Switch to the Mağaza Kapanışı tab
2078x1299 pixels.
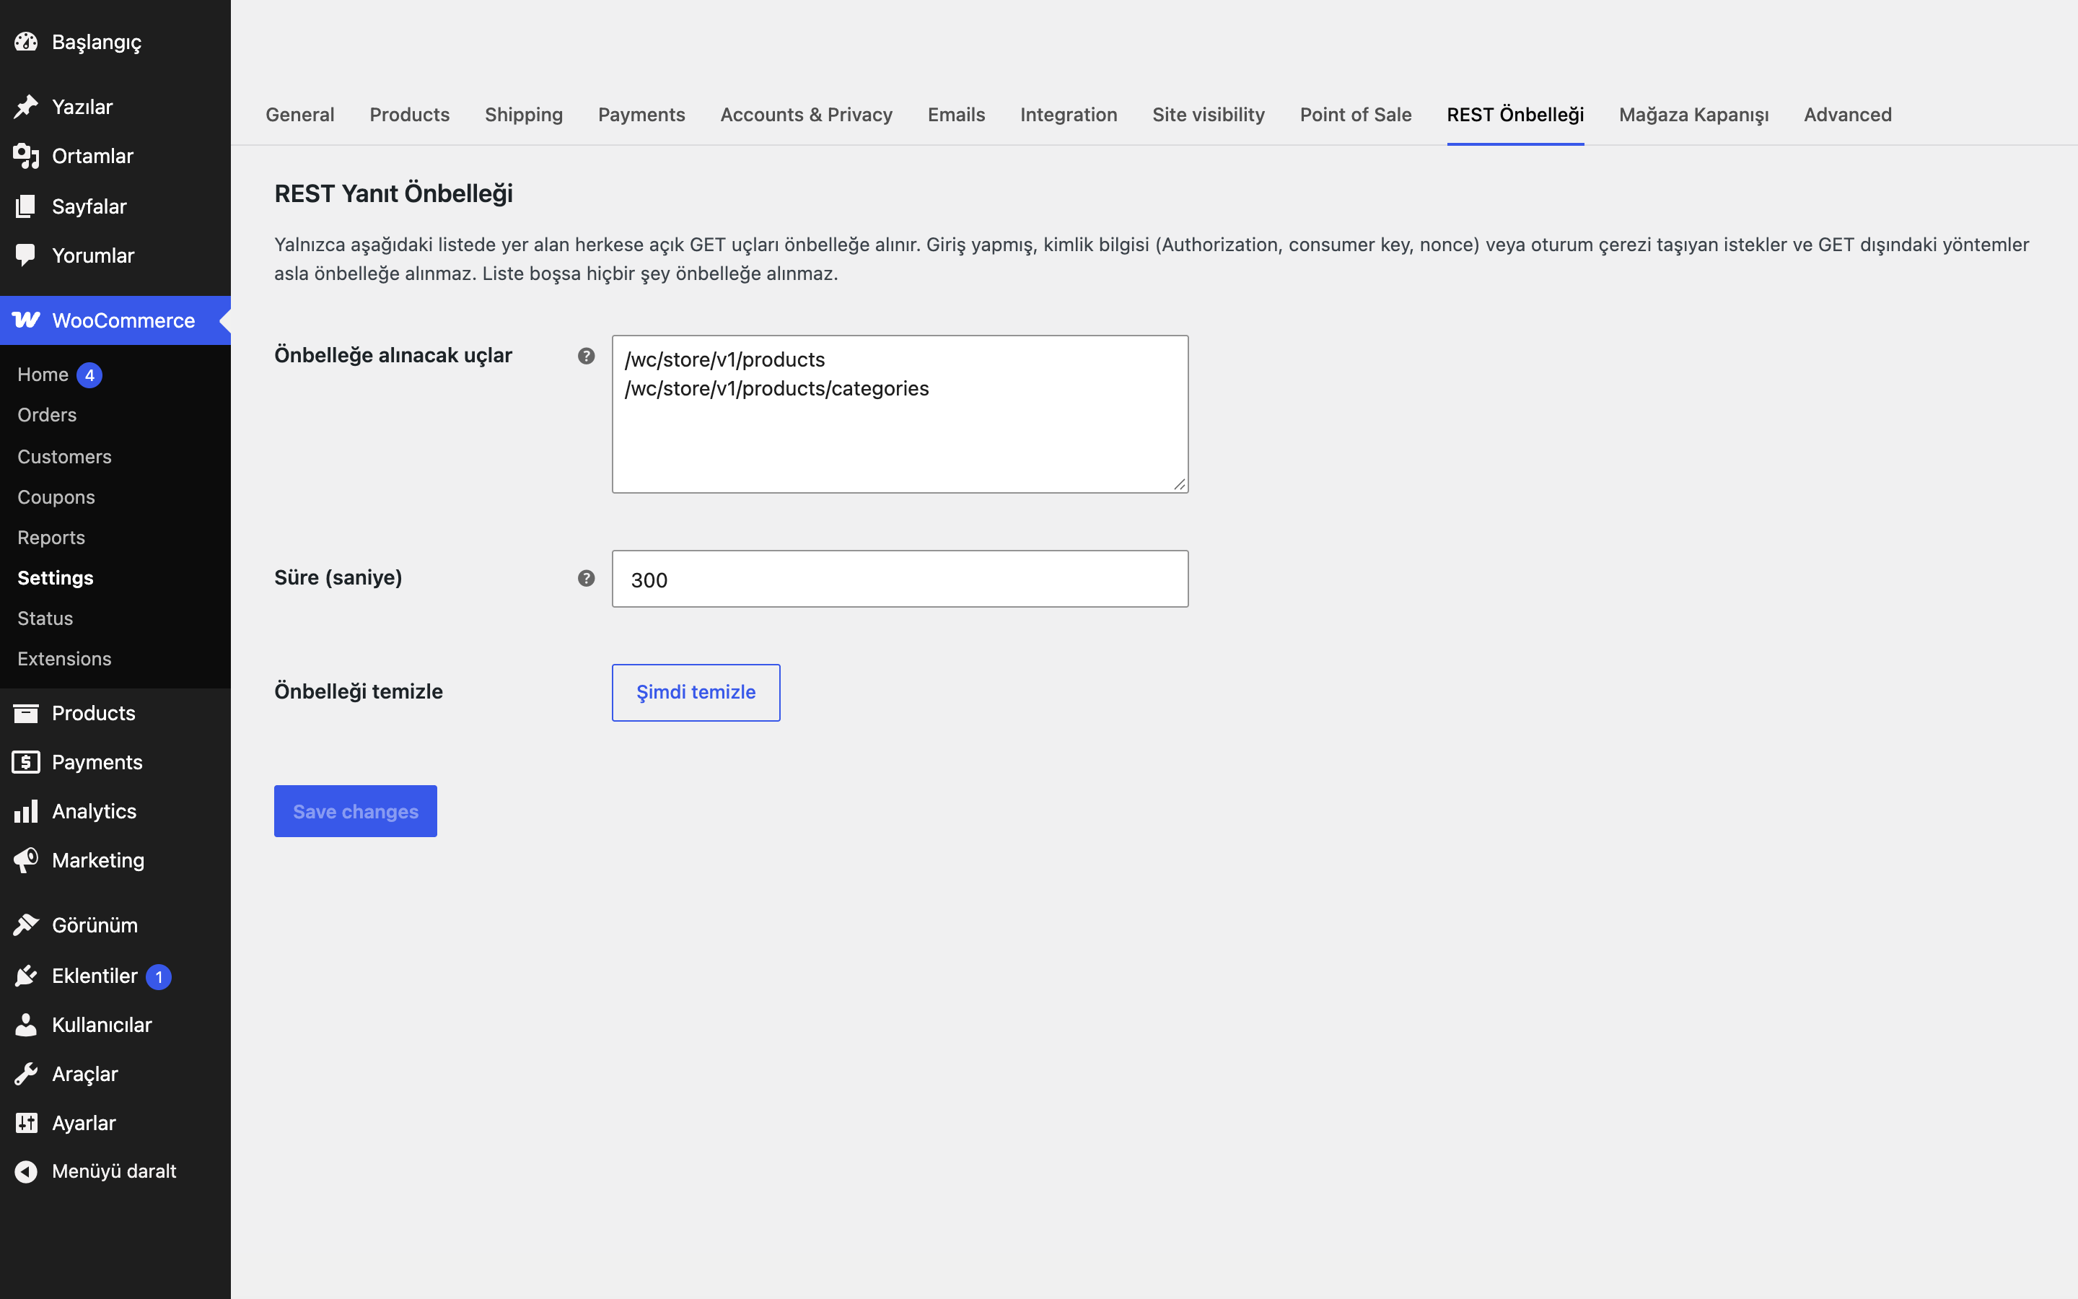point(1693,115)
